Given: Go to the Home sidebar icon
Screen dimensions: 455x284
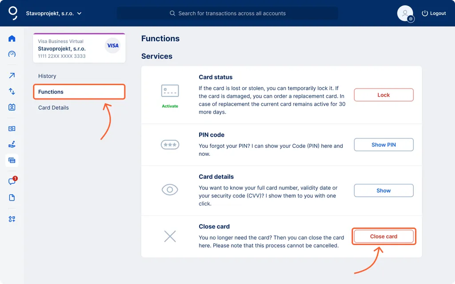Looking at the screenshot, I should coord(12,39).
